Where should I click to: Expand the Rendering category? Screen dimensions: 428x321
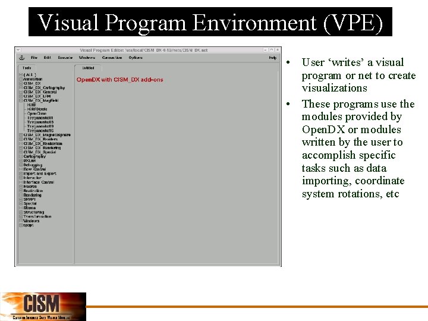pos(21,195)
